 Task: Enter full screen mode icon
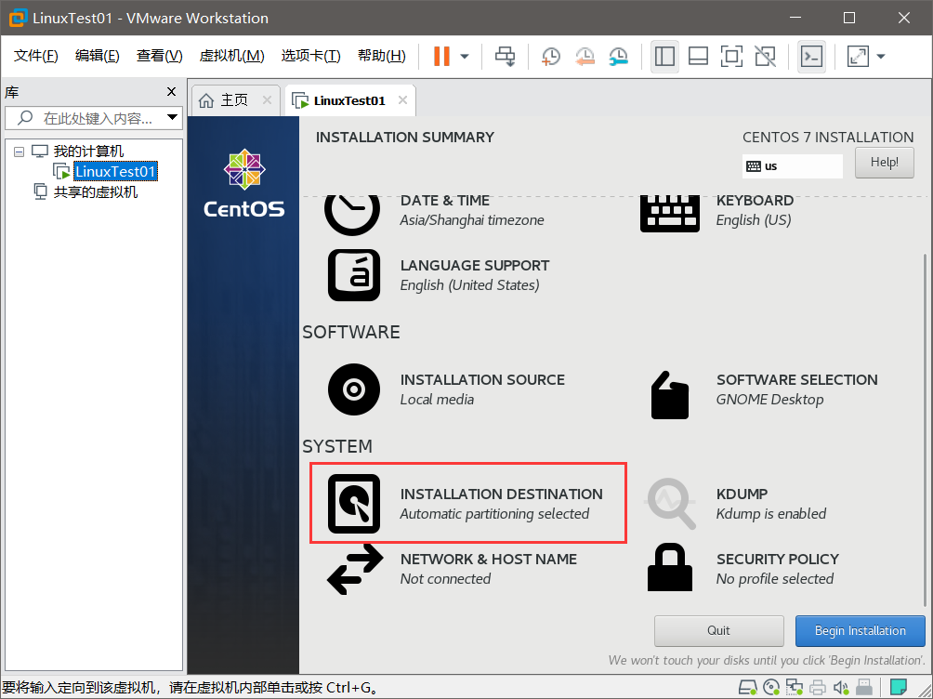[731, 57]
